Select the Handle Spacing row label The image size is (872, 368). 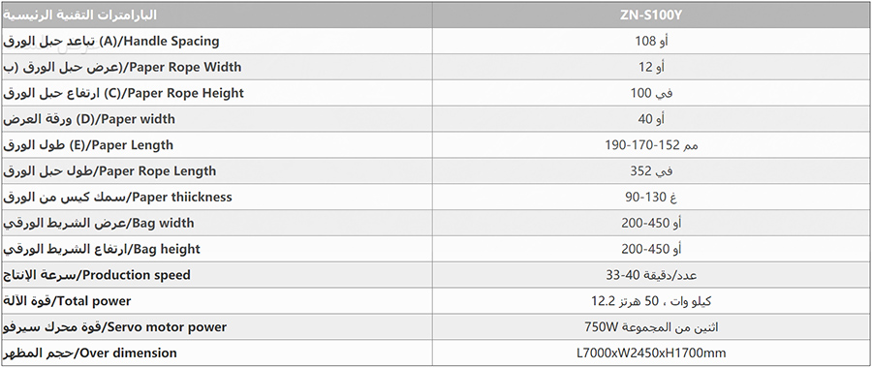(x=111, y=41)
